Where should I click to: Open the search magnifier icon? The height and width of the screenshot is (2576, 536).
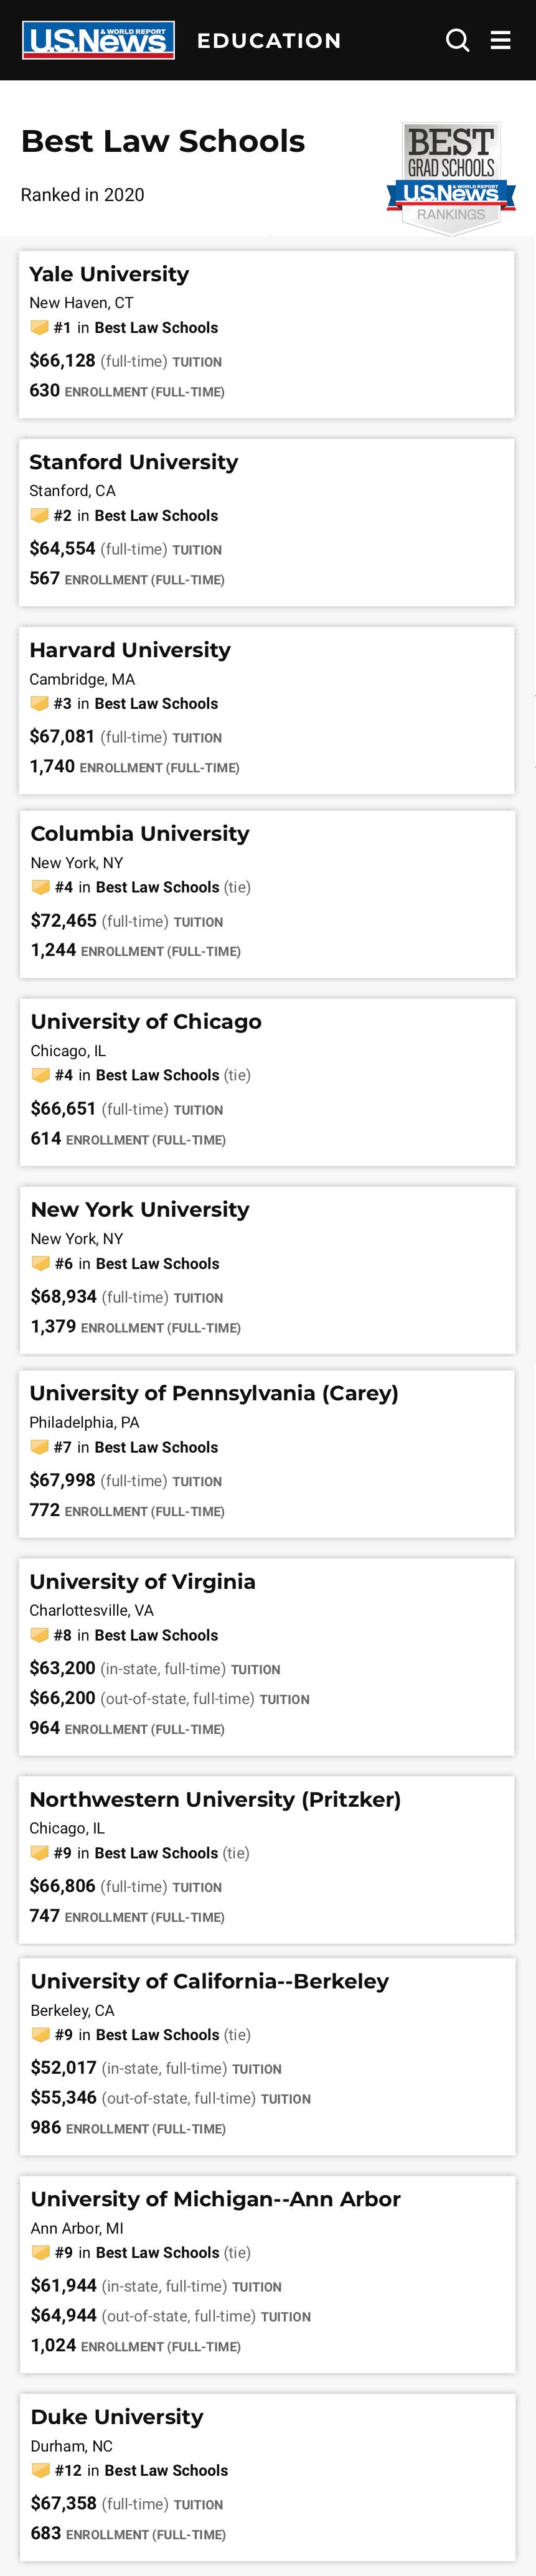[458, 40]
